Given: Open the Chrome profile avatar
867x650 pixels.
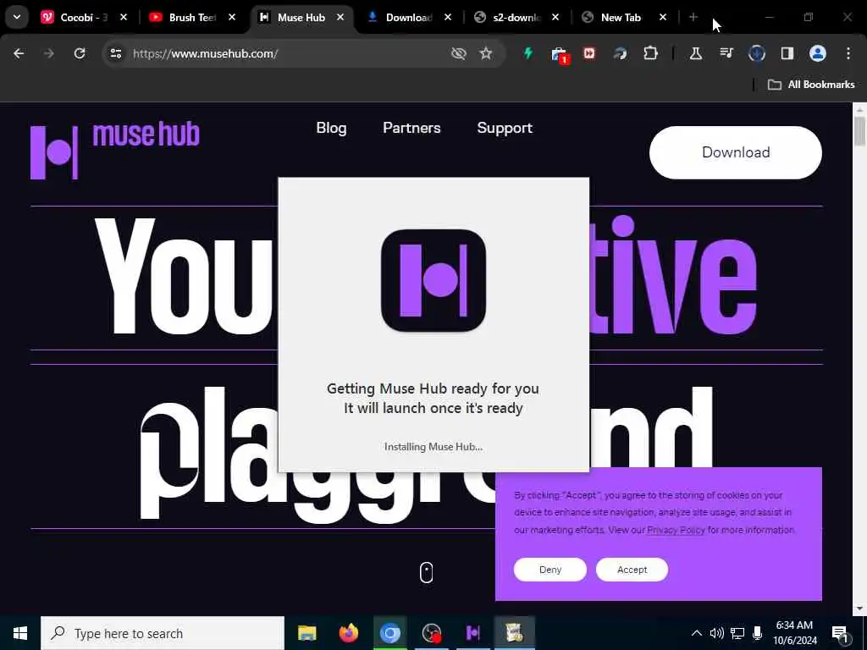Looking at the screenshot, I should click(817, 53).
